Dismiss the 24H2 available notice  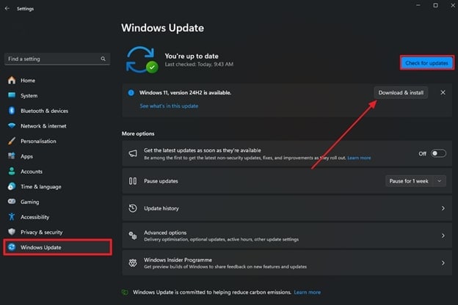[x=443, y=92]
